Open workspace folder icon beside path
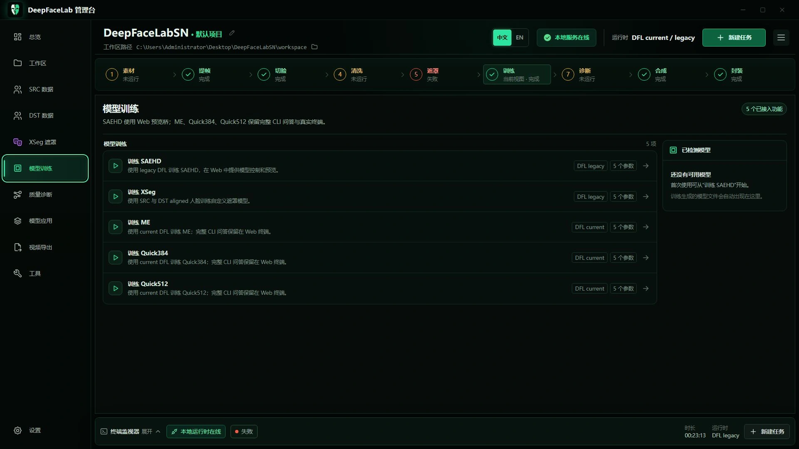This screenshot has height=449, width=799. tap(315, 47)
